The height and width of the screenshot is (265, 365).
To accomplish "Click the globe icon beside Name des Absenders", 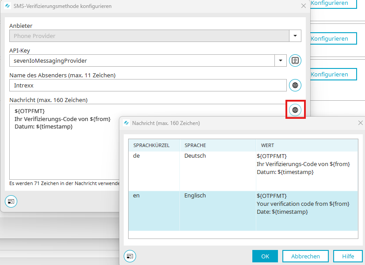I will point(295,85).
